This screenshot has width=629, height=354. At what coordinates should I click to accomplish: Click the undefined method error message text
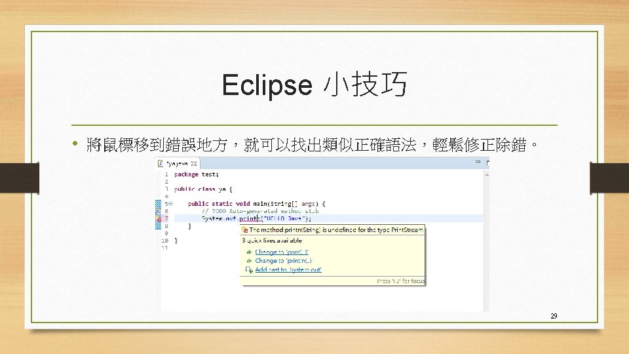[x=336, y=230]
